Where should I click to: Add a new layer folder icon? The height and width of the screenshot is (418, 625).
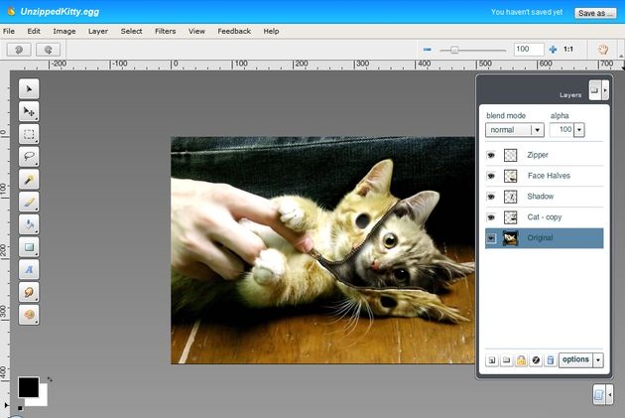[507, 360]
